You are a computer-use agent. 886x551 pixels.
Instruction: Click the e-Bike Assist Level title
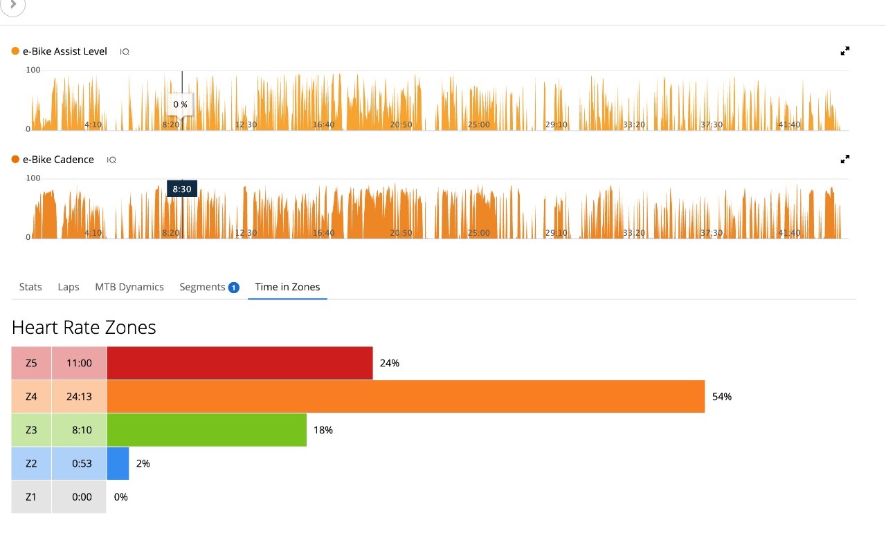coord(65,51)
